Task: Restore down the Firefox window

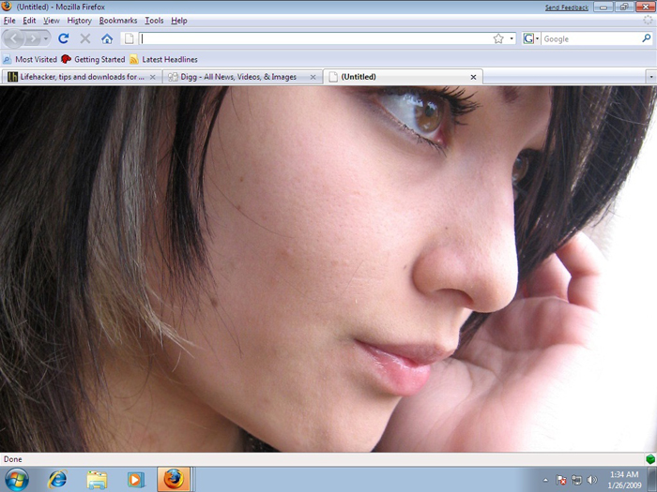Action: 624,7
